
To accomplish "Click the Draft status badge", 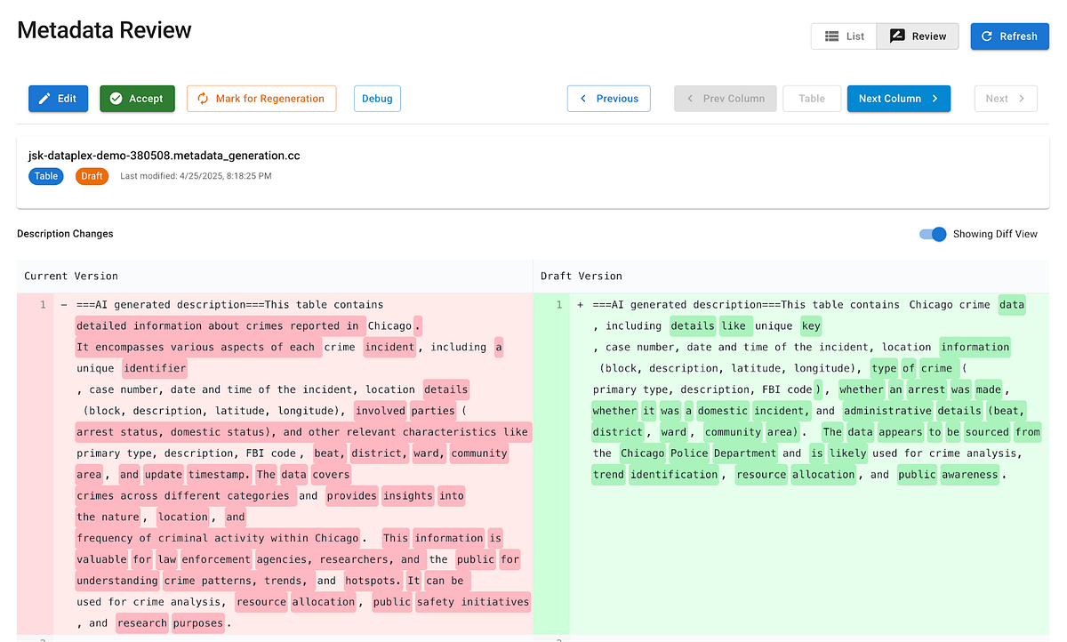I will pos(92,176).
